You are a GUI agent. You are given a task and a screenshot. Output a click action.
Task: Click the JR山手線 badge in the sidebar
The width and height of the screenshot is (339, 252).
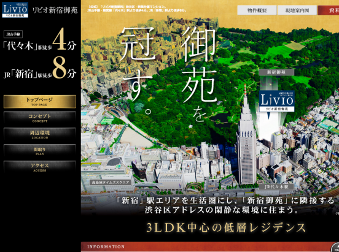tap(13, 34)
